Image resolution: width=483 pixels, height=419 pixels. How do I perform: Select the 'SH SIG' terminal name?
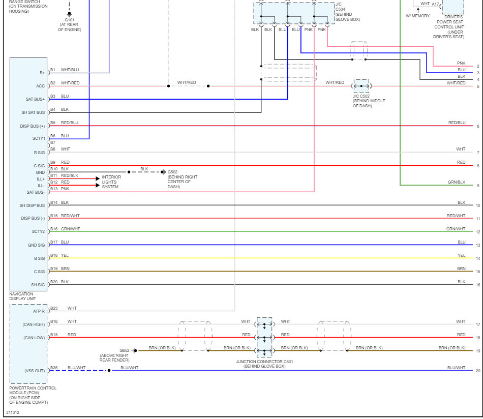click(38, 285)
